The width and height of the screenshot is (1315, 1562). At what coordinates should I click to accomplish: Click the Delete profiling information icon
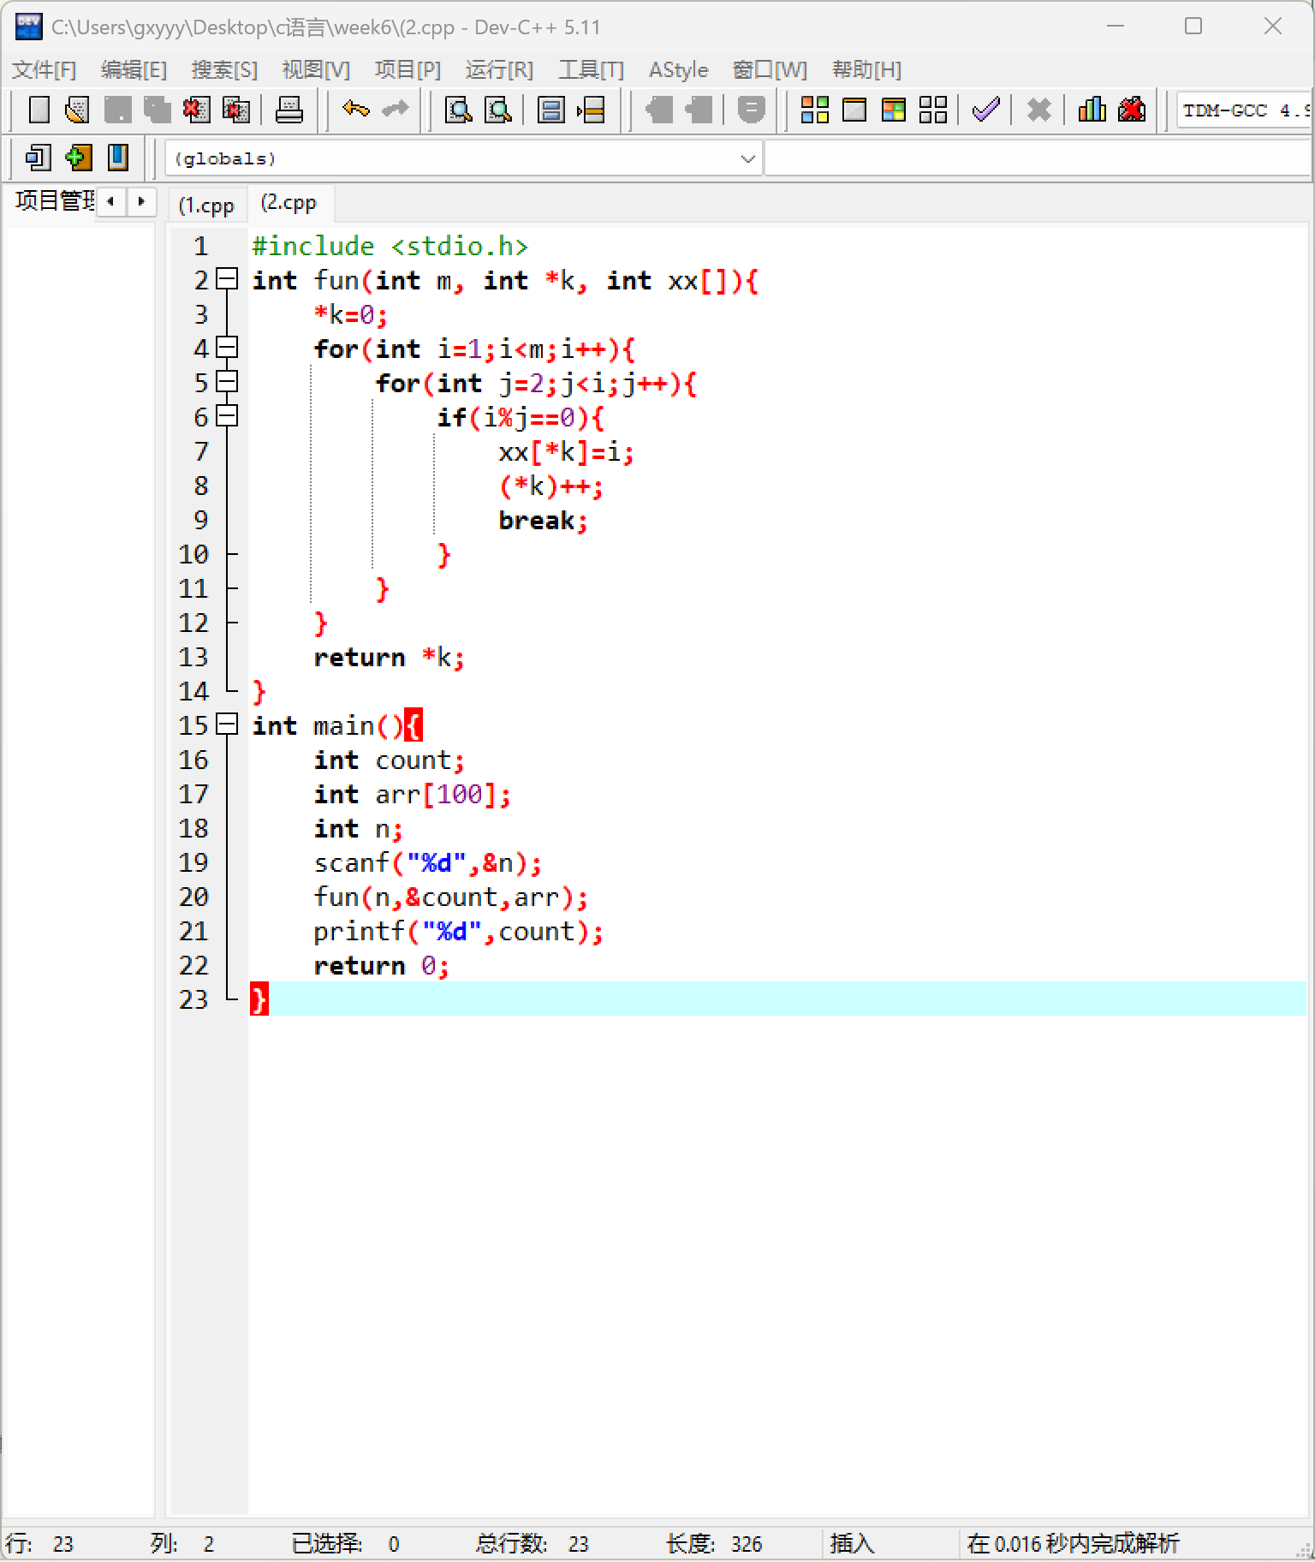point(1131,110)
